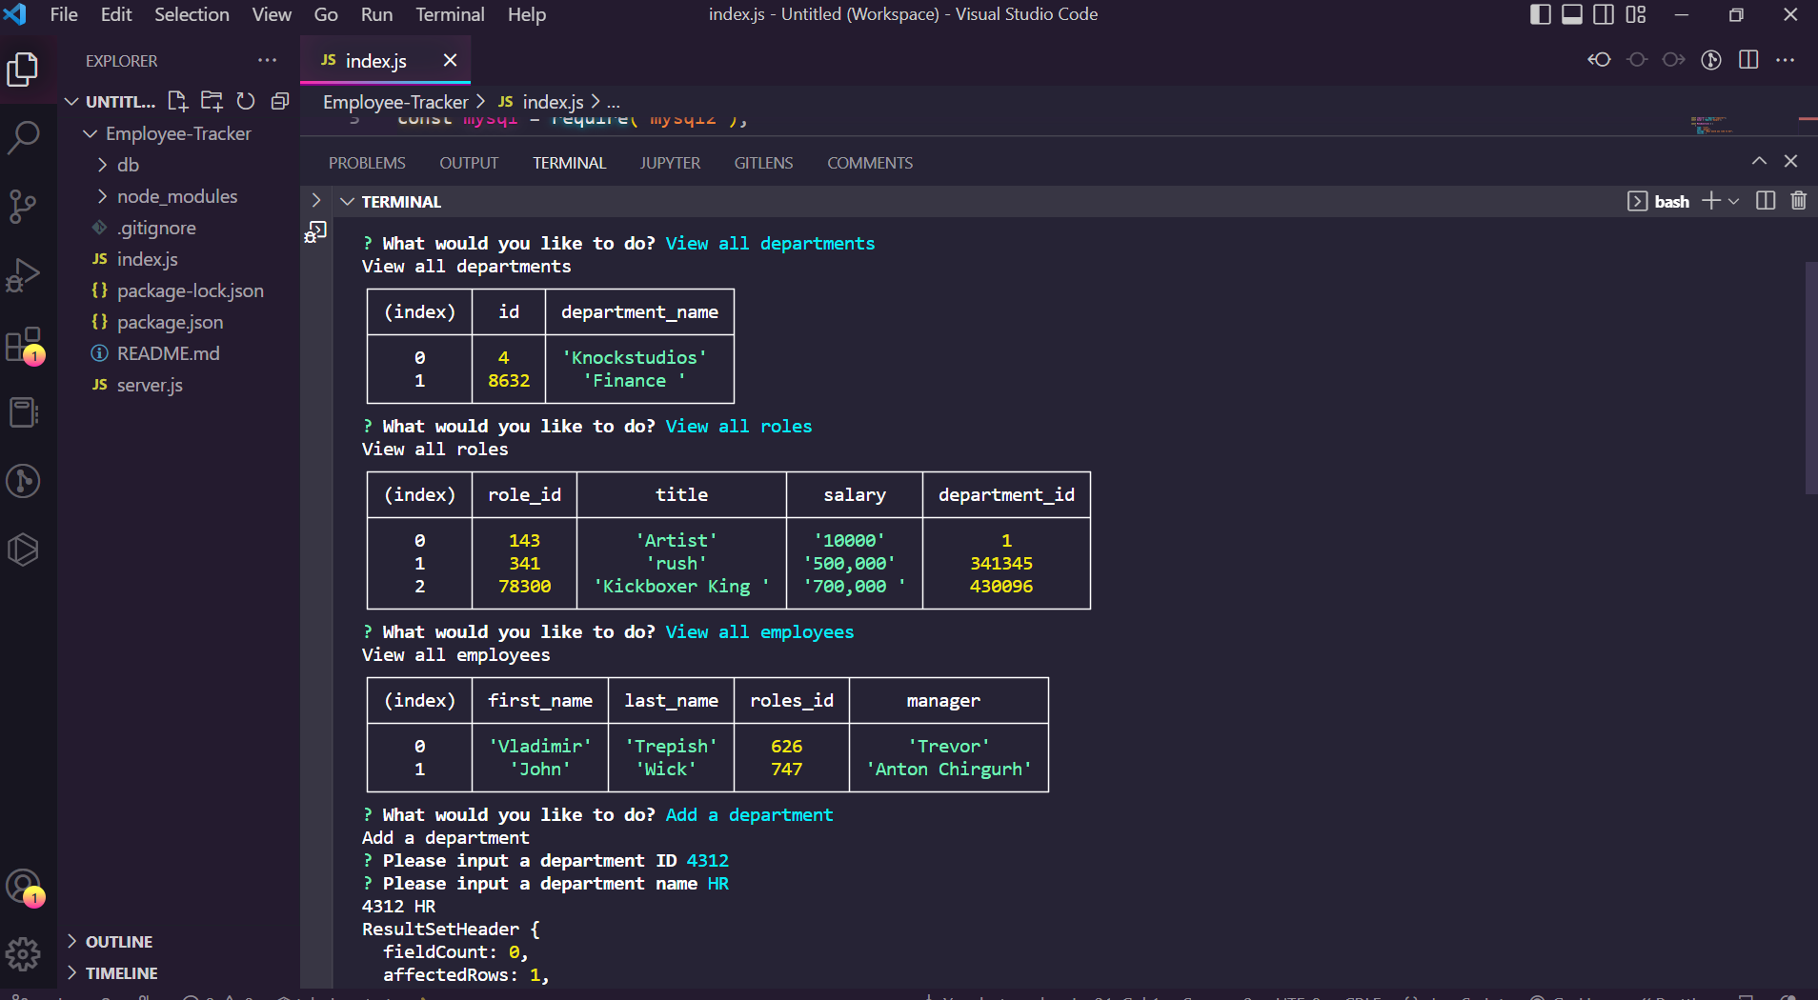This screenshot has height=1000, width=1818.
Task: Expand the node_modules folder
Action: tap(103, 196)
